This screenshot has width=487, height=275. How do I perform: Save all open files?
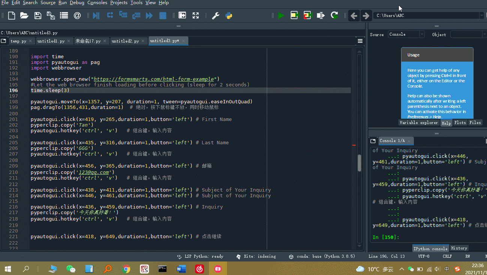(x=51, y=15)
